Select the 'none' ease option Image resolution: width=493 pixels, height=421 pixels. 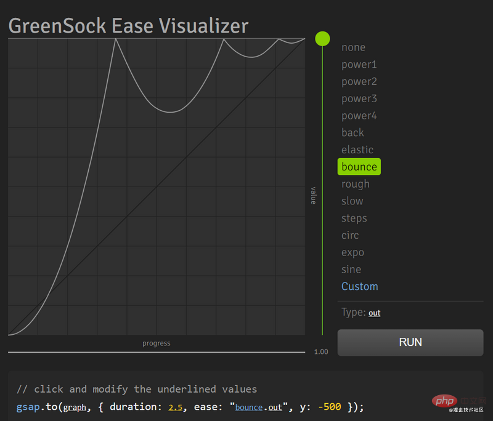pyautogui.click(x=353, y=47)
